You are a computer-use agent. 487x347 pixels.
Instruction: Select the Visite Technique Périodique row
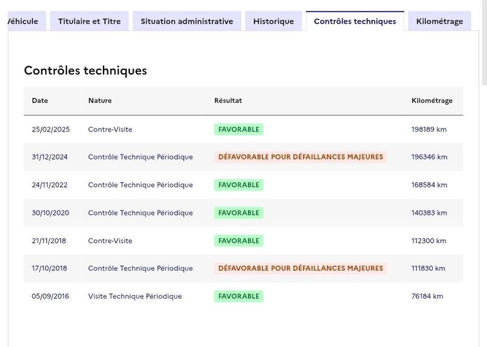(243, 296)
